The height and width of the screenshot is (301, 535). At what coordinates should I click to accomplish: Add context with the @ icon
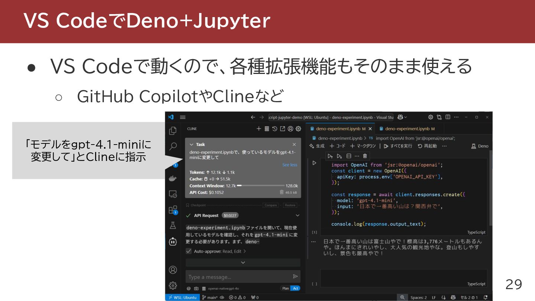pos(189,288)
